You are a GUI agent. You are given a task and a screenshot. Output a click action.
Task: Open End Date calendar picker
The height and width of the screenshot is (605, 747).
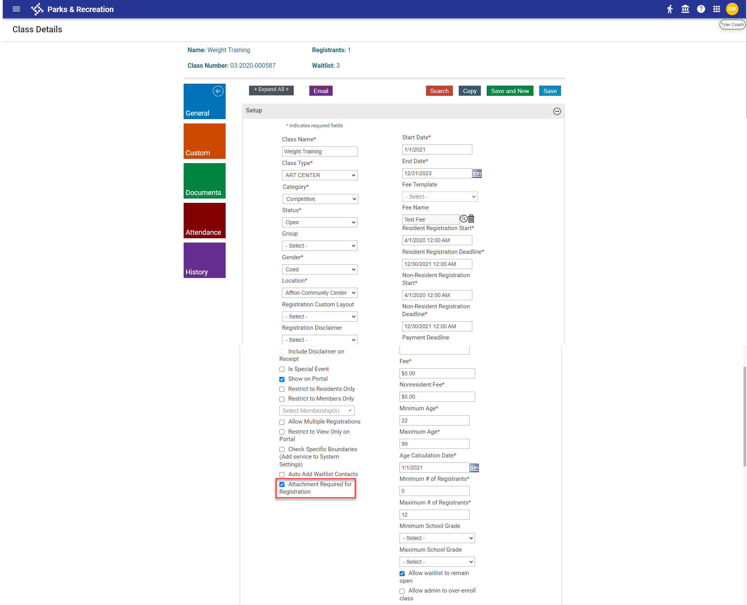[x=477, y=174]
